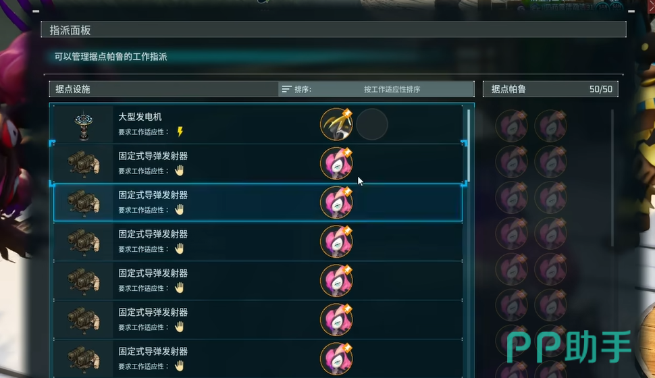Image resolution: width=655 pixels, height=378 pixels.
Task: Select the highlighted 固定式导弹发射器 row
Action: coord(258,202)
